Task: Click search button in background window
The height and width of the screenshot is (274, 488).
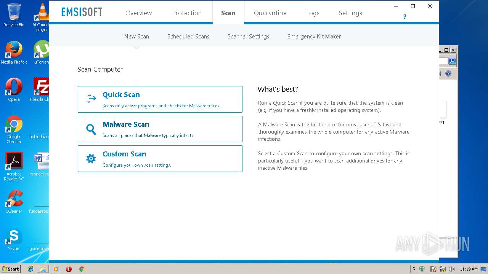Action: (452, 61)
